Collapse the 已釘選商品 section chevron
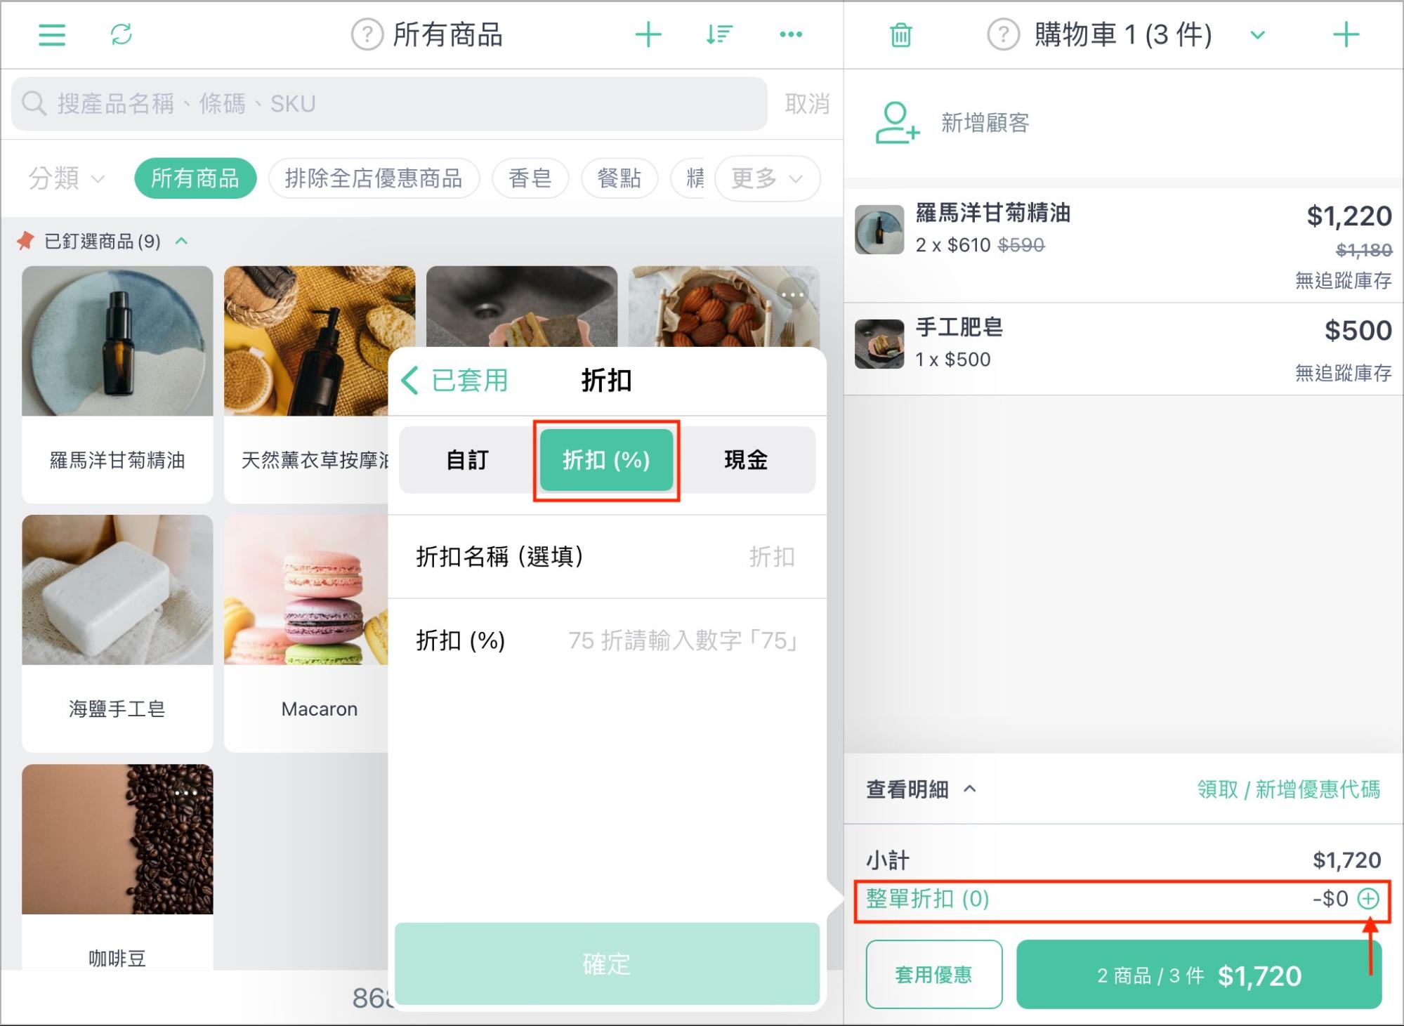Image resolution: width=1404 pixels, height=1026 pixels. (181, 241)
